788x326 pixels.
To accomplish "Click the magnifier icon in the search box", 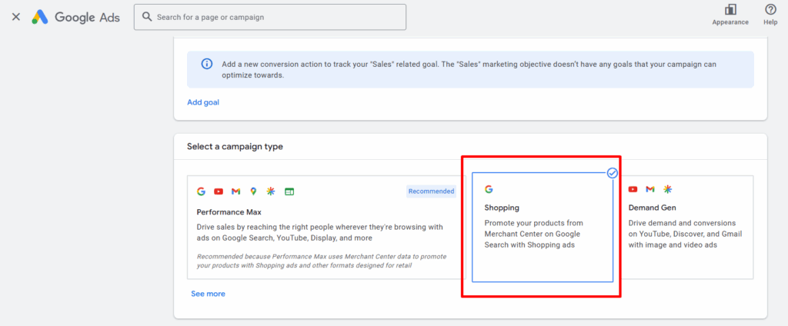I will pyautogui.click(x=147, y=17).
